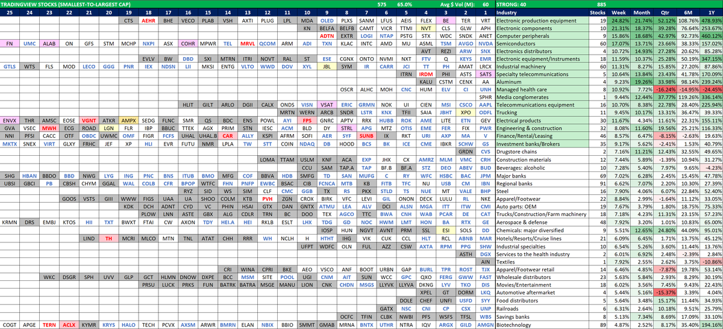This screenshot has height=329, width=723.
Task: Select the pink-highlighted VSAT cell
Action: pyautogui.click(x=327, y=104)
